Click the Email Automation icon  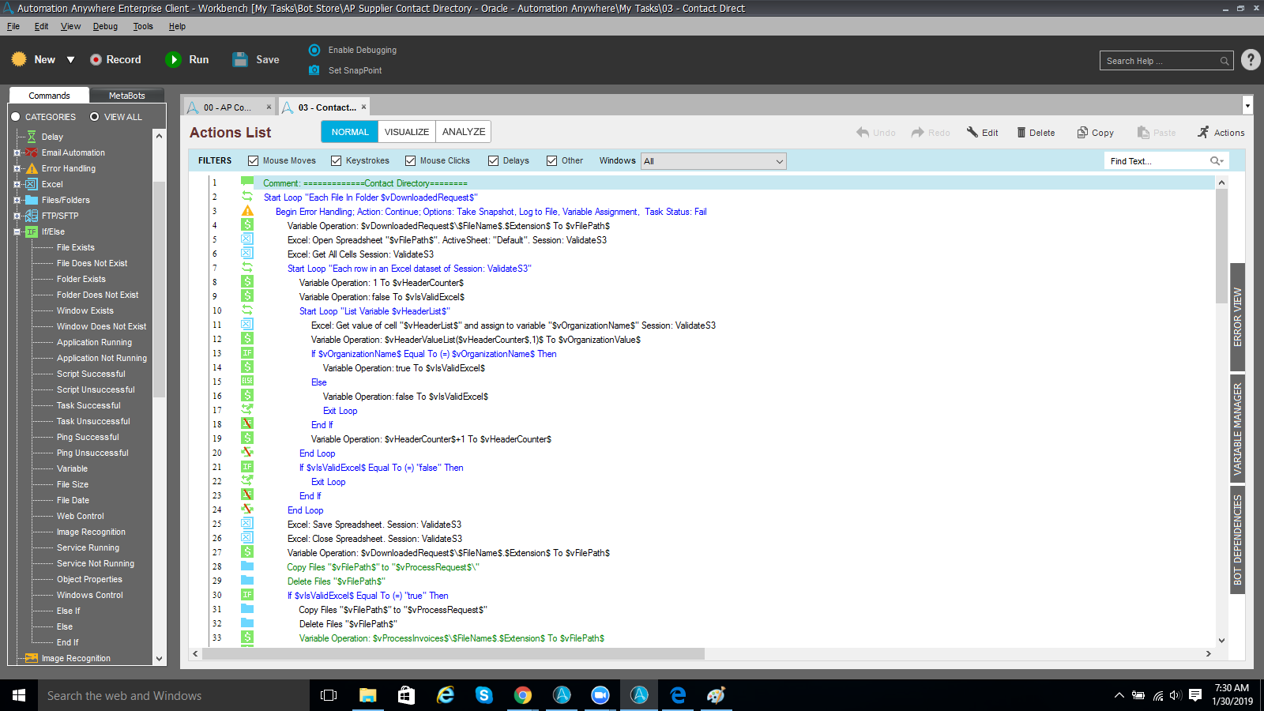[32, 152]
